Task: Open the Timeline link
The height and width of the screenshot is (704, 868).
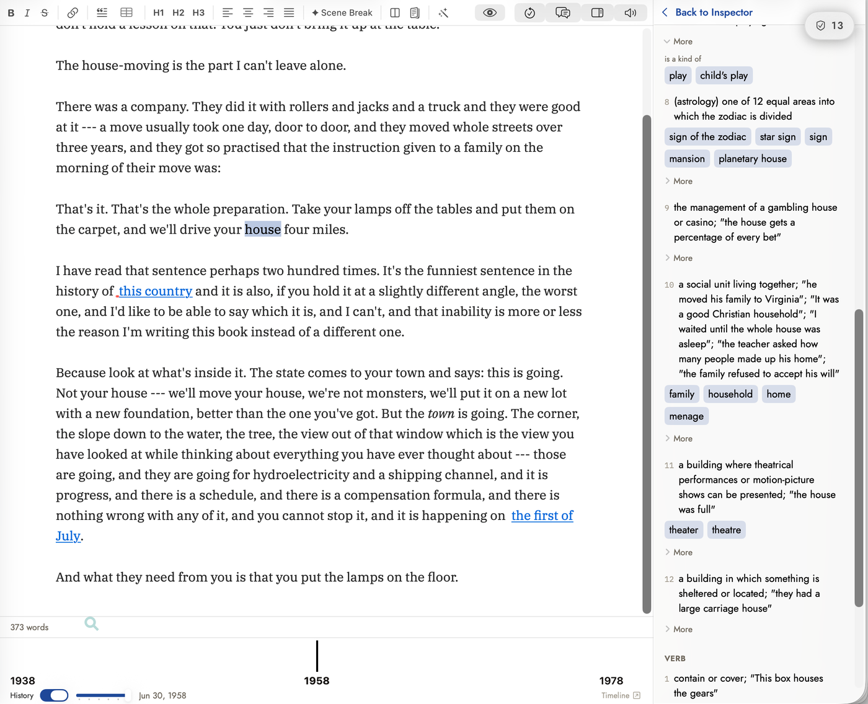Action: [621, 695]
